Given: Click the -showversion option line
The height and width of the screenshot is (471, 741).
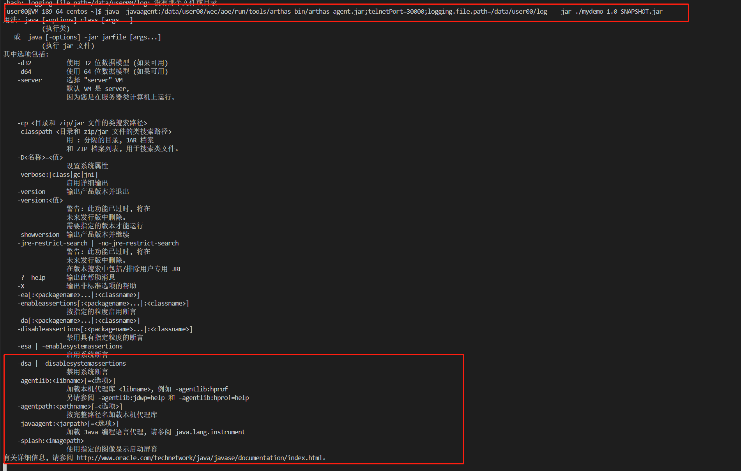Looking at the screenshot, I should [39, 234].
